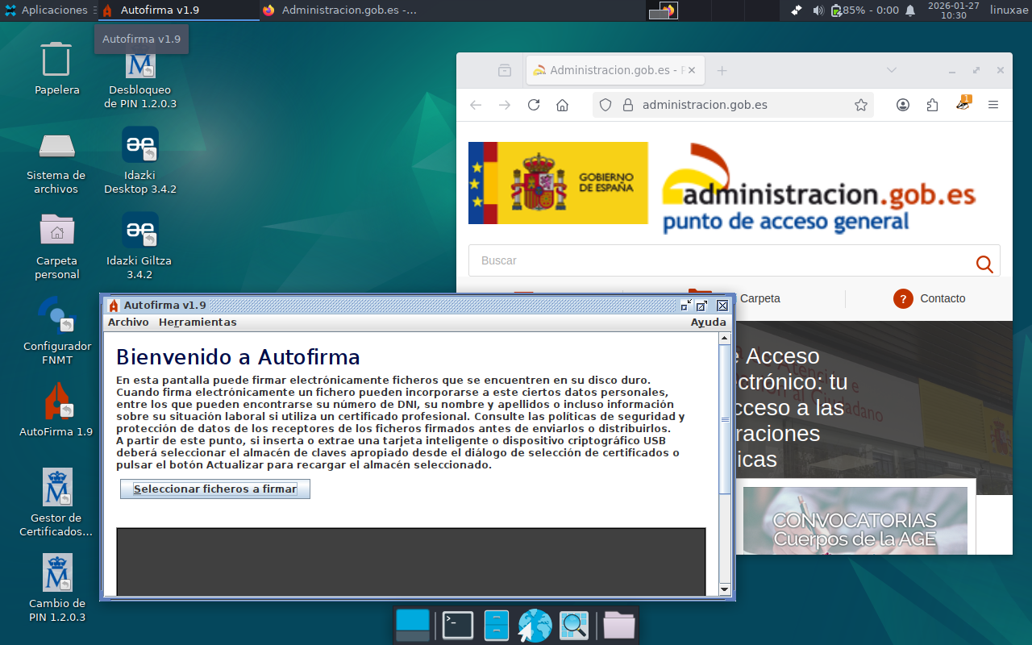Open the AutoFirma 1.9 desktop icon
The height and width of the screenshot is (645, 1032).
click(56, 402)
